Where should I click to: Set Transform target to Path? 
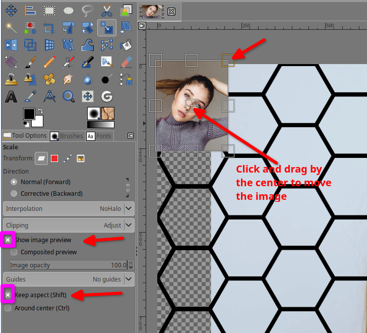[68, 158]
